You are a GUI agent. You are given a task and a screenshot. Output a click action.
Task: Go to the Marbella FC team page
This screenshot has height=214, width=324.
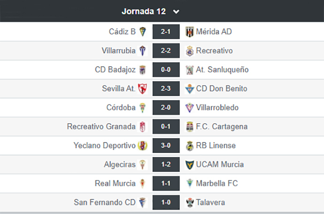217,183
